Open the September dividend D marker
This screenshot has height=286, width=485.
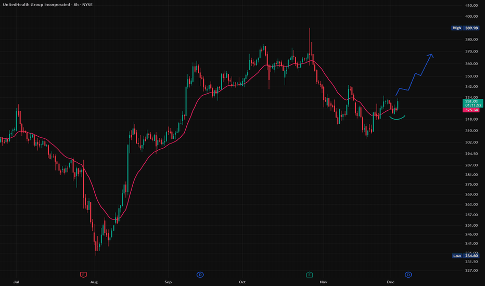click(199, 274)
